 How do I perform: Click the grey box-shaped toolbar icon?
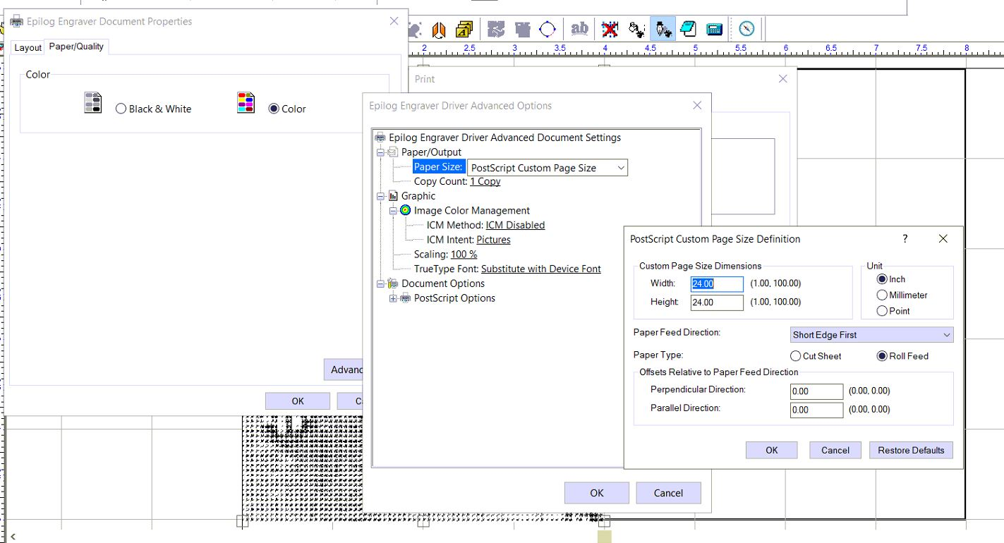click(x=523, y=29)
